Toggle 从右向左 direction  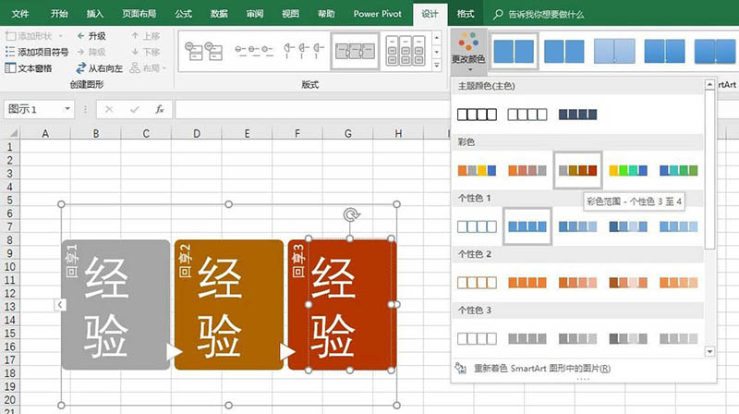tap(100, 67)
